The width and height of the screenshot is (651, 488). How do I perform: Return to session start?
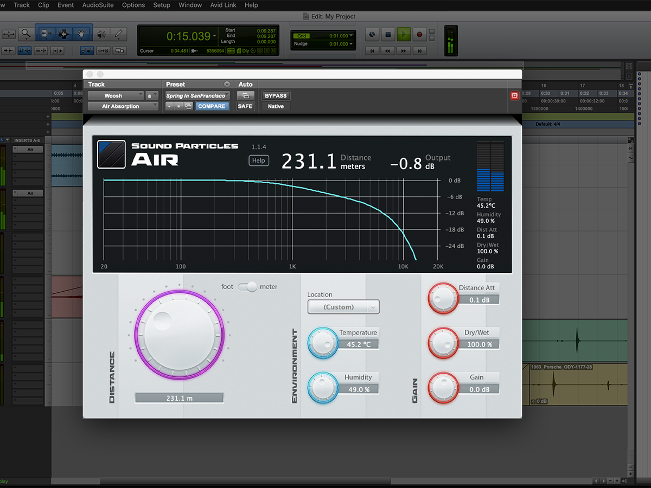point(372,50)
